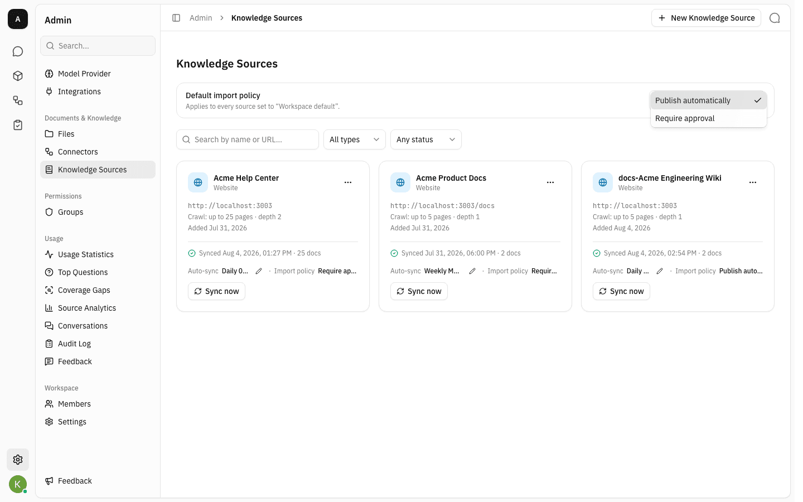Open the chat bubble icon in left rail
Image resolution: width=803 pixels, height=502 pixels.
pos(18,51)
